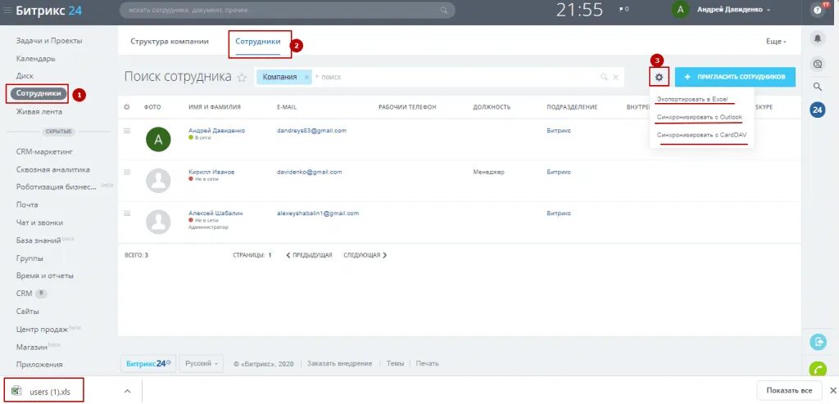Open row menu for Кирилл Иванов

pos(127,172)
